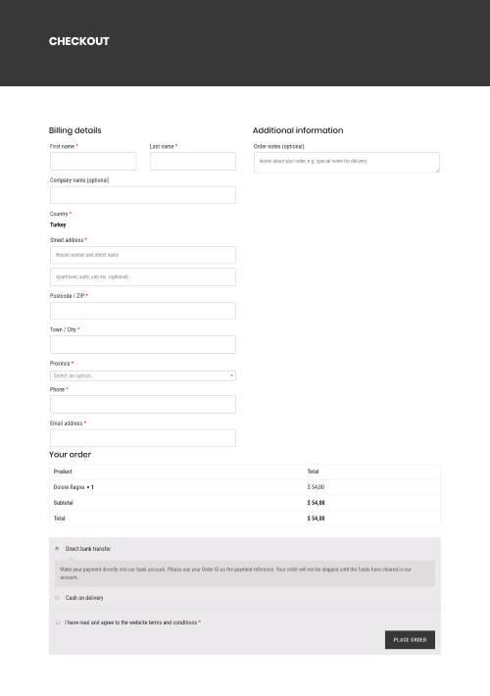Click the Apartment, suite, unit field

coord(143,277)
